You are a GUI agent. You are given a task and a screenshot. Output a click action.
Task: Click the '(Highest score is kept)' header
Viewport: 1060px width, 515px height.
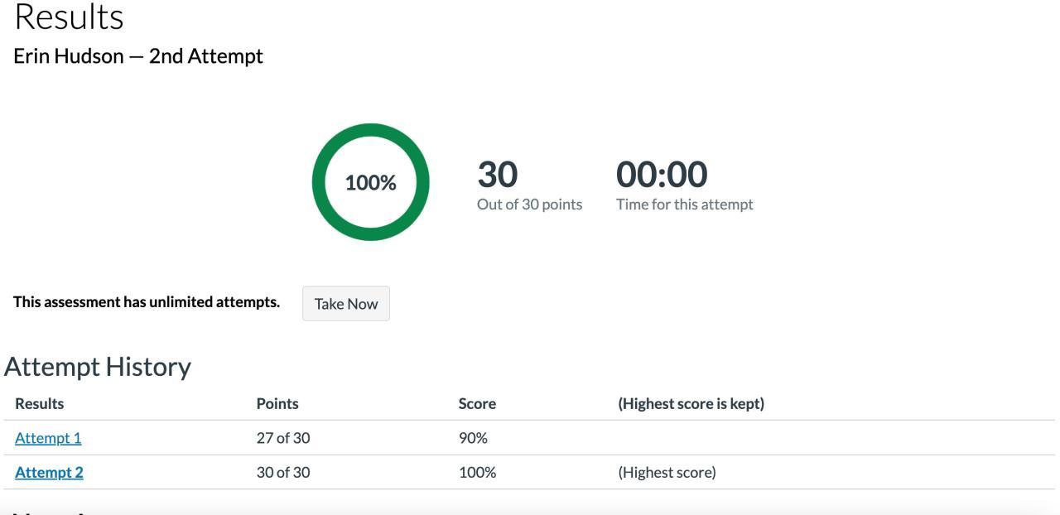691,404
